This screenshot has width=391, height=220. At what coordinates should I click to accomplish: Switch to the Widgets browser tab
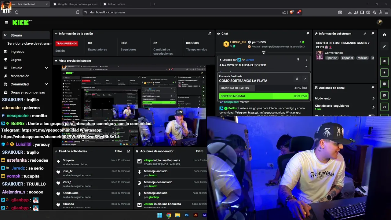[75, 4]
